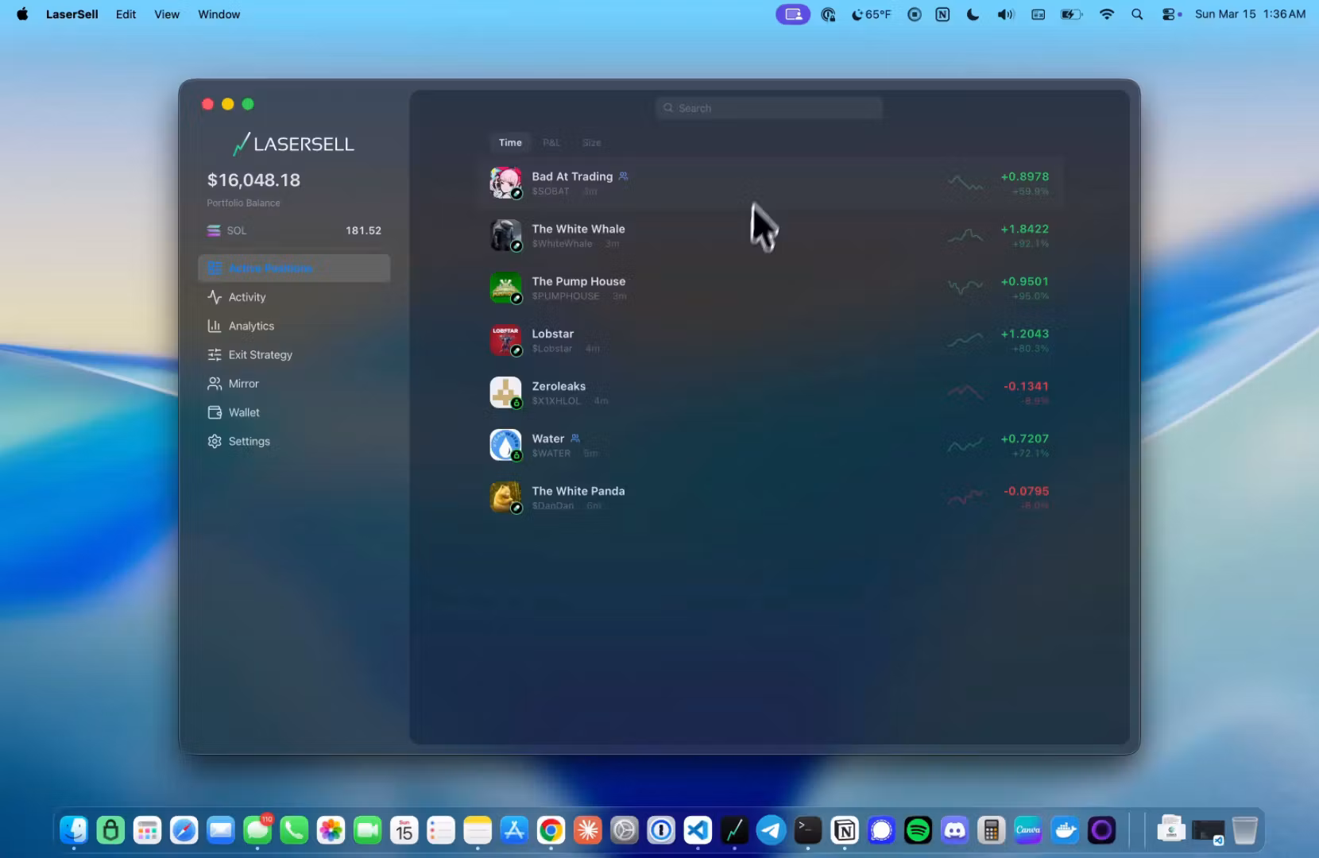
Task: Click the Analytics bar chart icon
Action: pos(215,326)
